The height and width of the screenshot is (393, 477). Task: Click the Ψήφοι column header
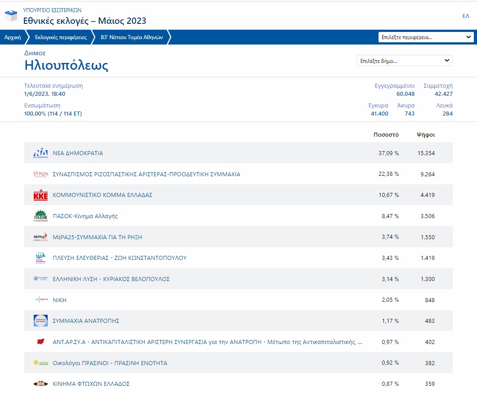[x=426, y=134]
